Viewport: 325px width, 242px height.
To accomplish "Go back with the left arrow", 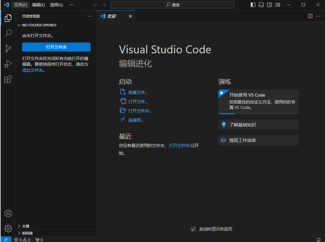I will [x=95, y=5].
